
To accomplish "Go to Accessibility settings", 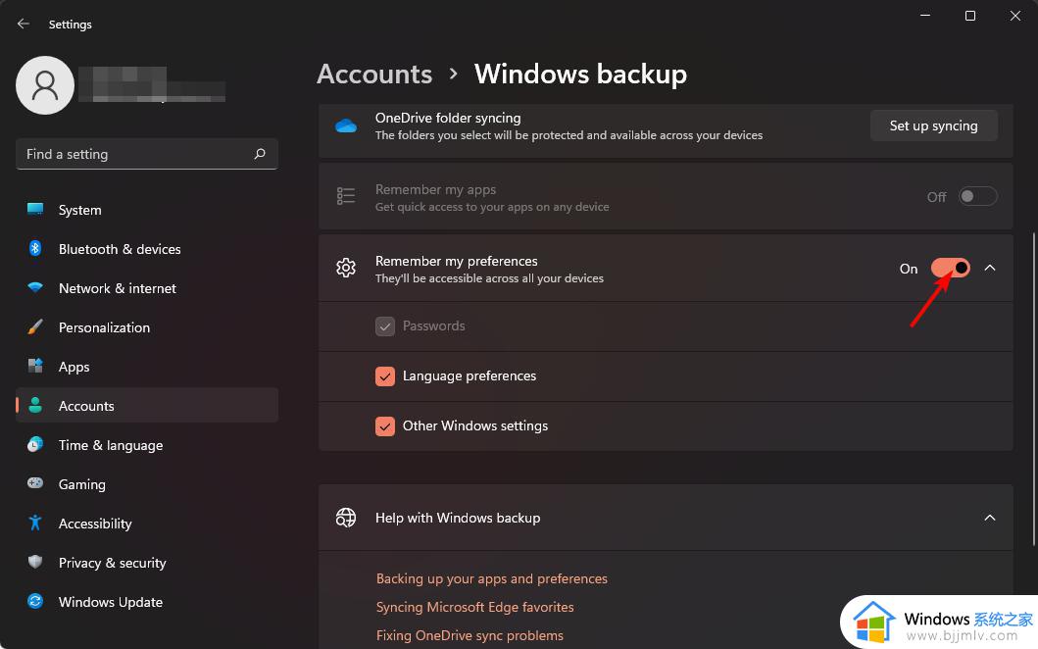I will point(147,523).
